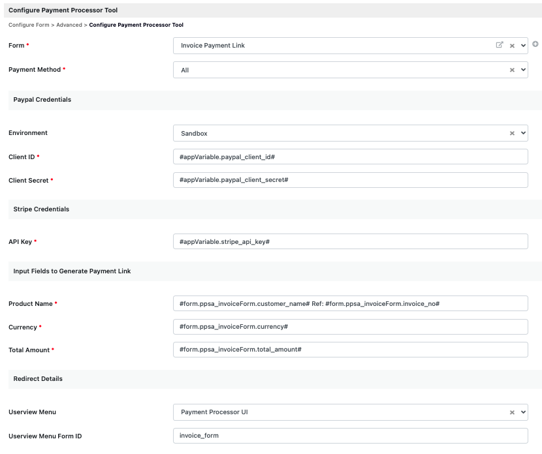Screen dimensions: 542x454
Task: Focus the PayPal Client ID input field
Action: (350, 157)
